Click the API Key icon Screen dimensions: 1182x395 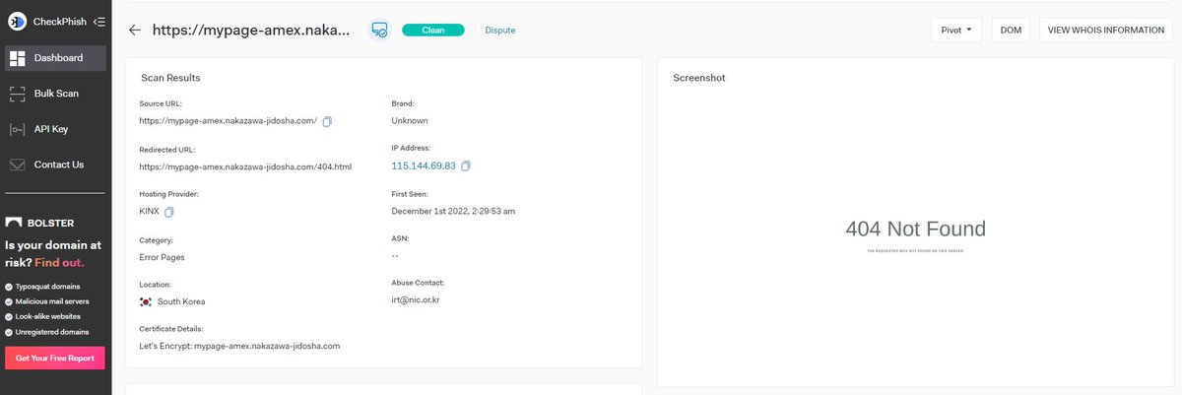click(17, 129)
